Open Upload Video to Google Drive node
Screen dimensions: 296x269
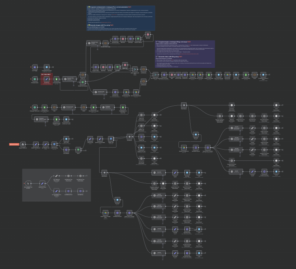coord(105,213)
